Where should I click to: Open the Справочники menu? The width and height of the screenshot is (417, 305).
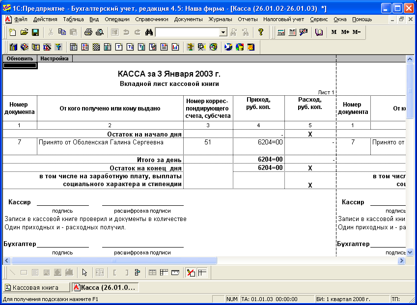(152, 20)
